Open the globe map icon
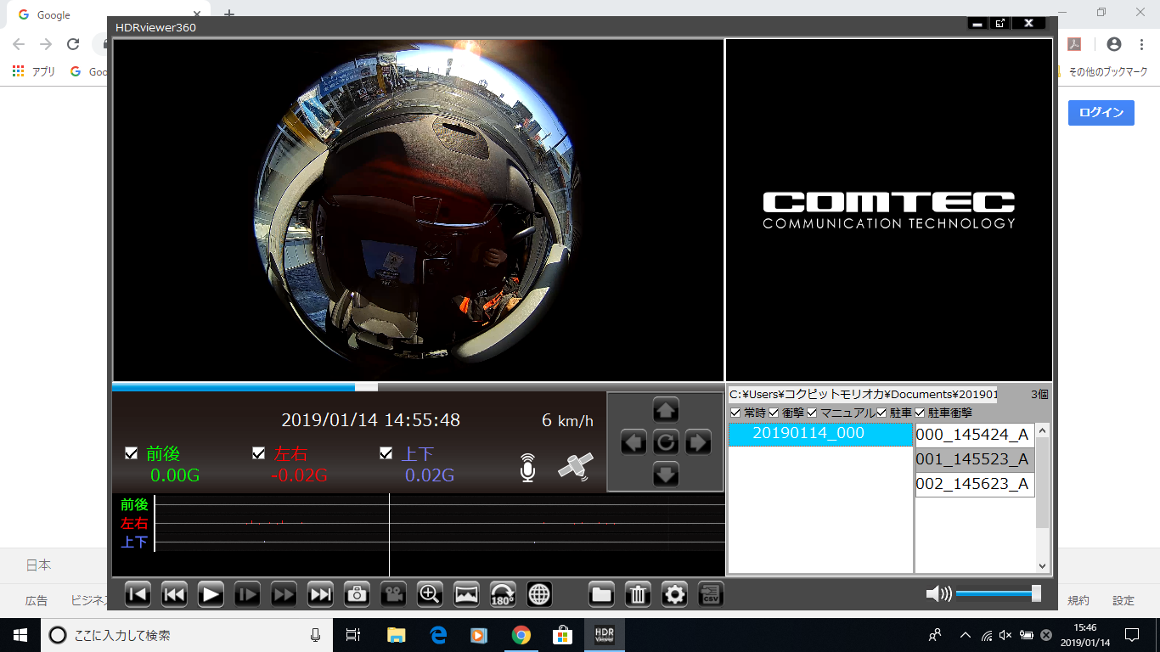Image resolution: width=1160 pixels, height=652 pixels. pyautogui.click(x=539, y=594)
